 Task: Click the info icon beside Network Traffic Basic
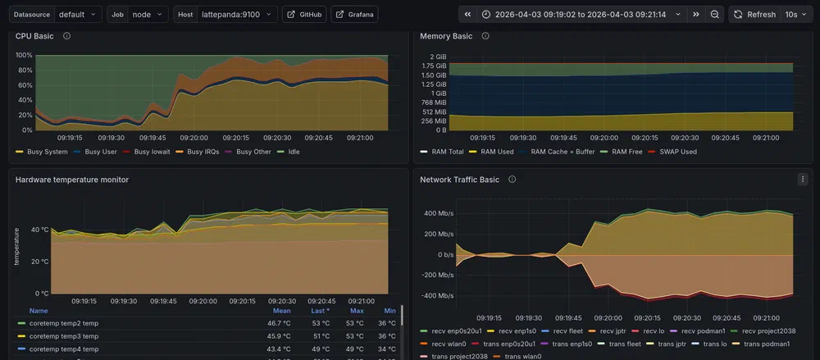click(x=512, y=180)
